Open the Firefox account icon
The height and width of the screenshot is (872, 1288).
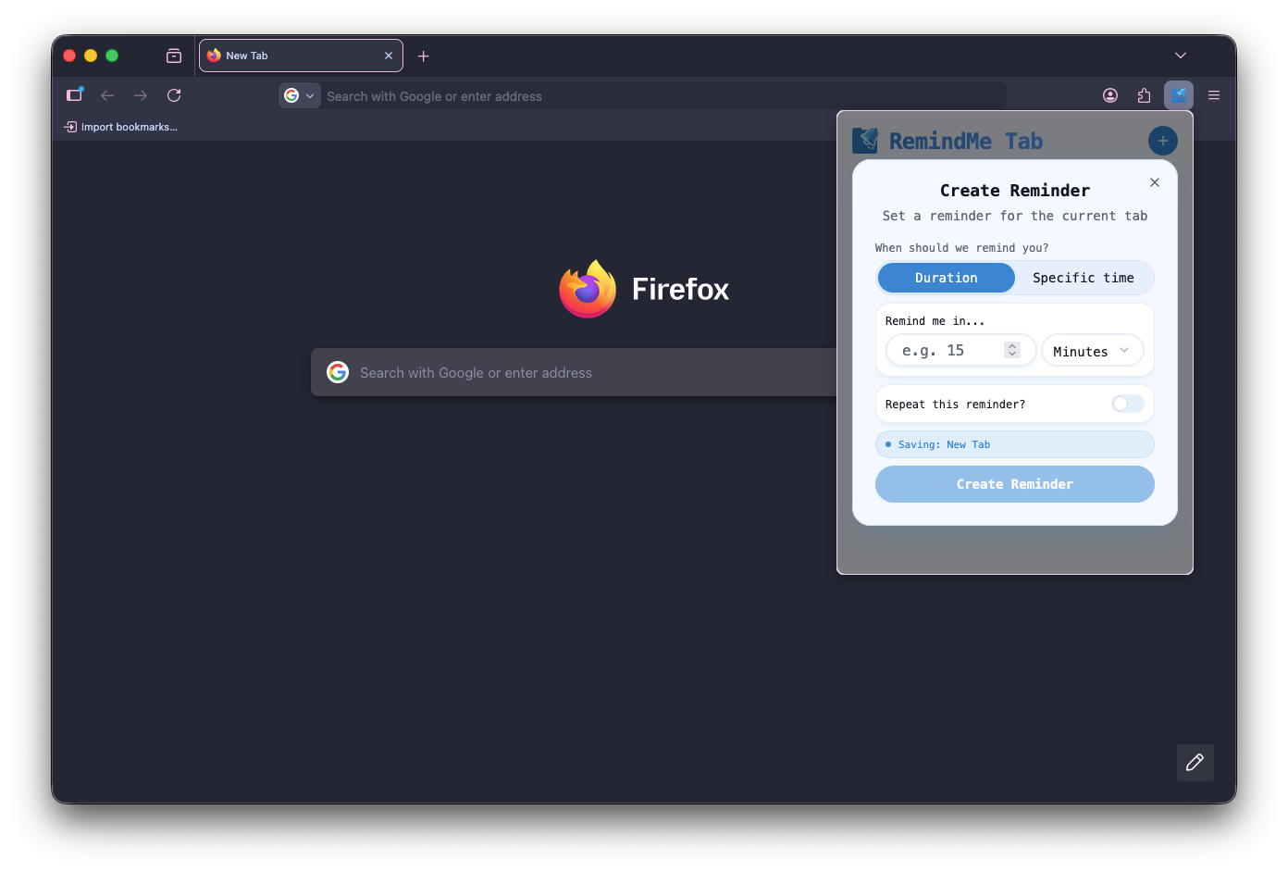pyautogui.click(x=1109, y=94)
